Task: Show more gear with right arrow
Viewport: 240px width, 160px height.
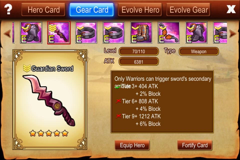Action: coord(233,33)
